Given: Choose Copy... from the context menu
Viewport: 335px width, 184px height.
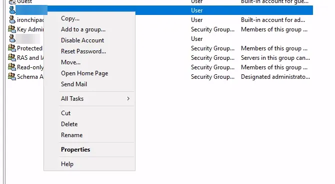Looking at the screenshot, I should click(70, 18).
